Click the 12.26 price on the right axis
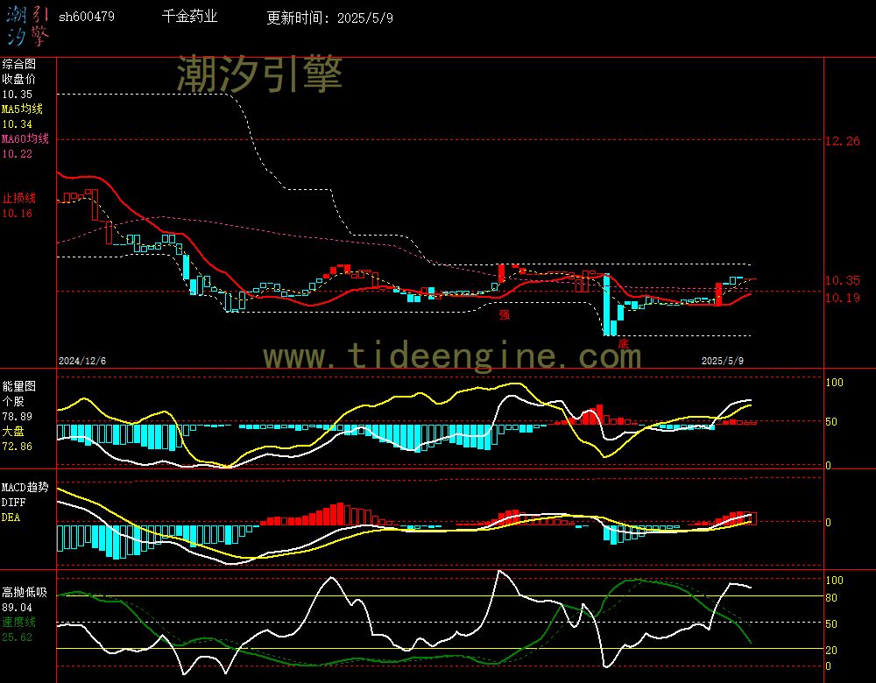The height and width of the screenshot is (683, 876). click(843, 141)
